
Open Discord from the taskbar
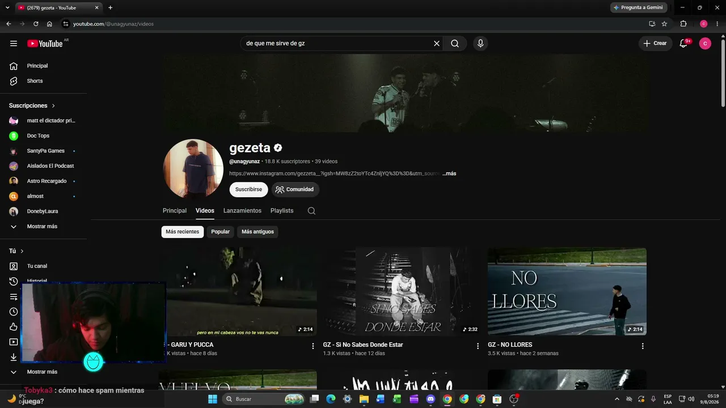click(430, 399)
